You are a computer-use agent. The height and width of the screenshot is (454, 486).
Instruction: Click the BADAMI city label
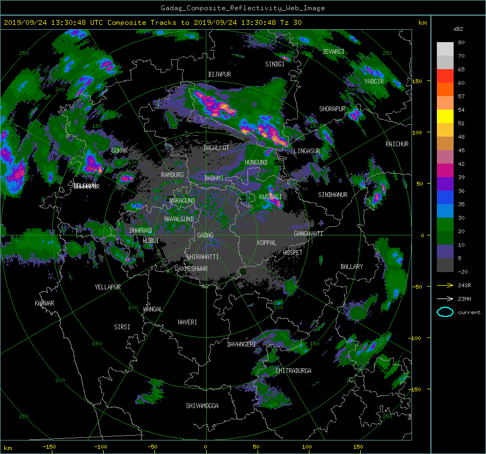click(x=214, y=178)
